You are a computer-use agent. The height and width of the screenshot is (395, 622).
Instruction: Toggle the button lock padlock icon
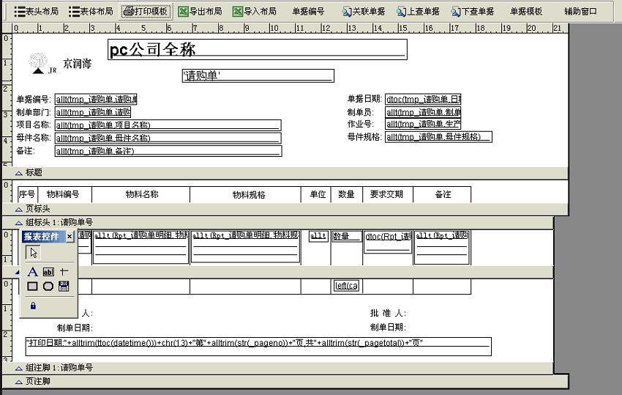tap(32, 305)
